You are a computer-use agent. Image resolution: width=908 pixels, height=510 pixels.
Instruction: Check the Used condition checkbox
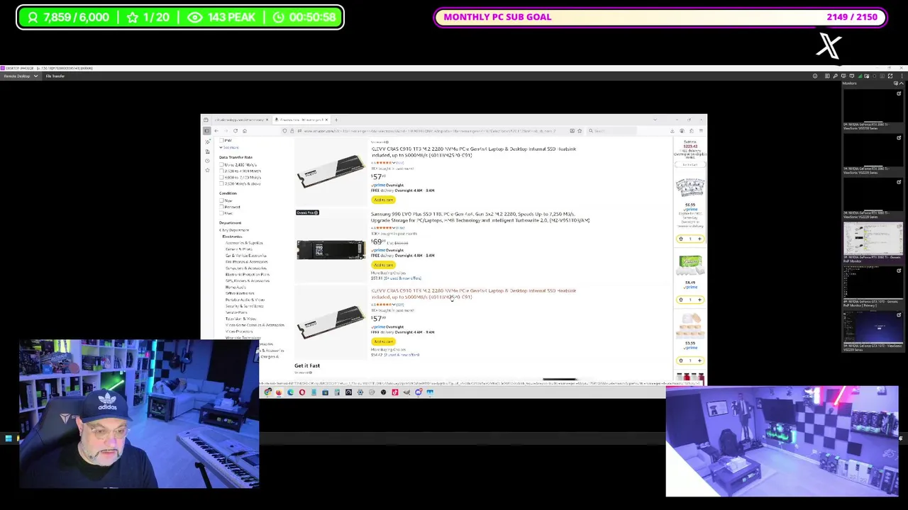[x=221, y=213]
